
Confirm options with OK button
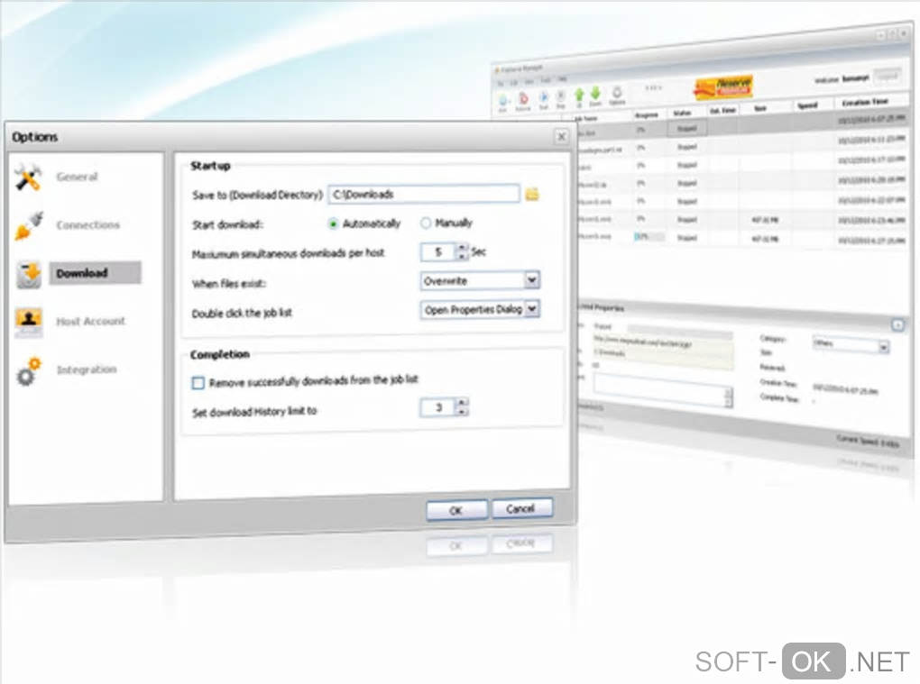(456, 510)
